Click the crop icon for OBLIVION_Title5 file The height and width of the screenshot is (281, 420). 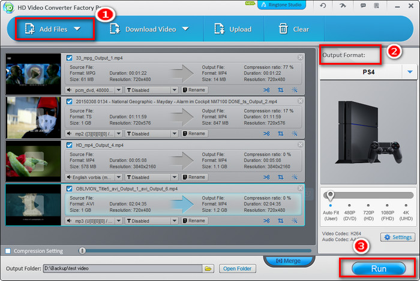tap(280, 221)
